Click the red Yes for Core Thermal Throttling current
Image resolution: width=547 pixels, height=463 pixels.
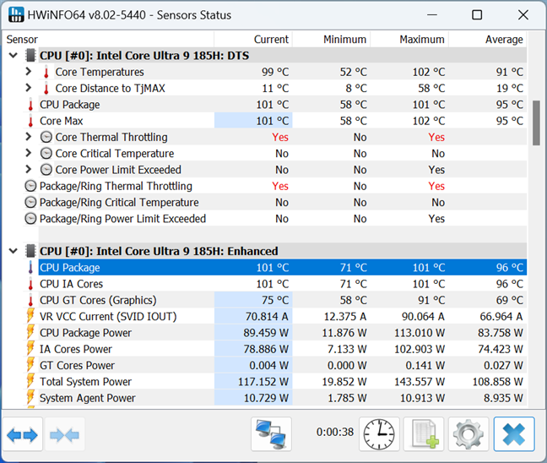pos(280,137)
